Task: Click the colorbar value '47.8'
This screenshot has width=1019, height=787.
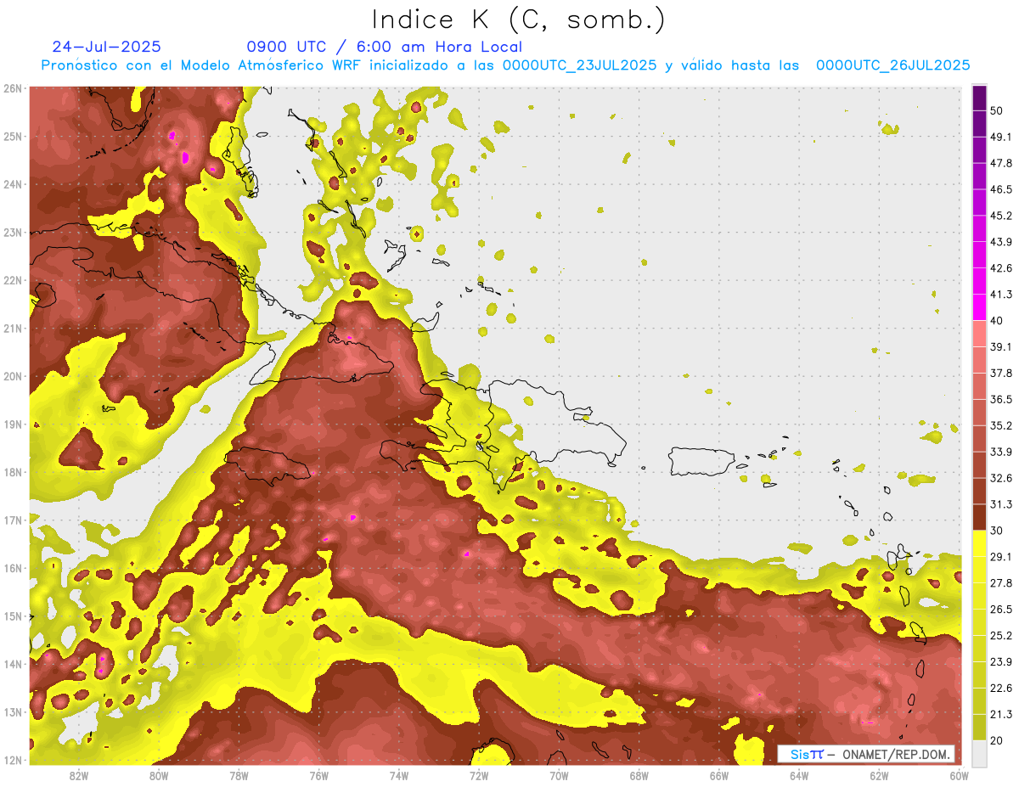Action: click(x=1001, y=163)
